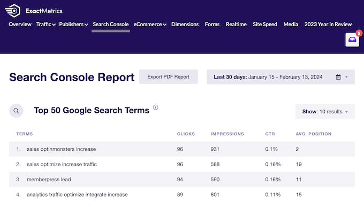Select term 'memberpress lead'
This screenshot has width=364, height=201.
(49, 180)
